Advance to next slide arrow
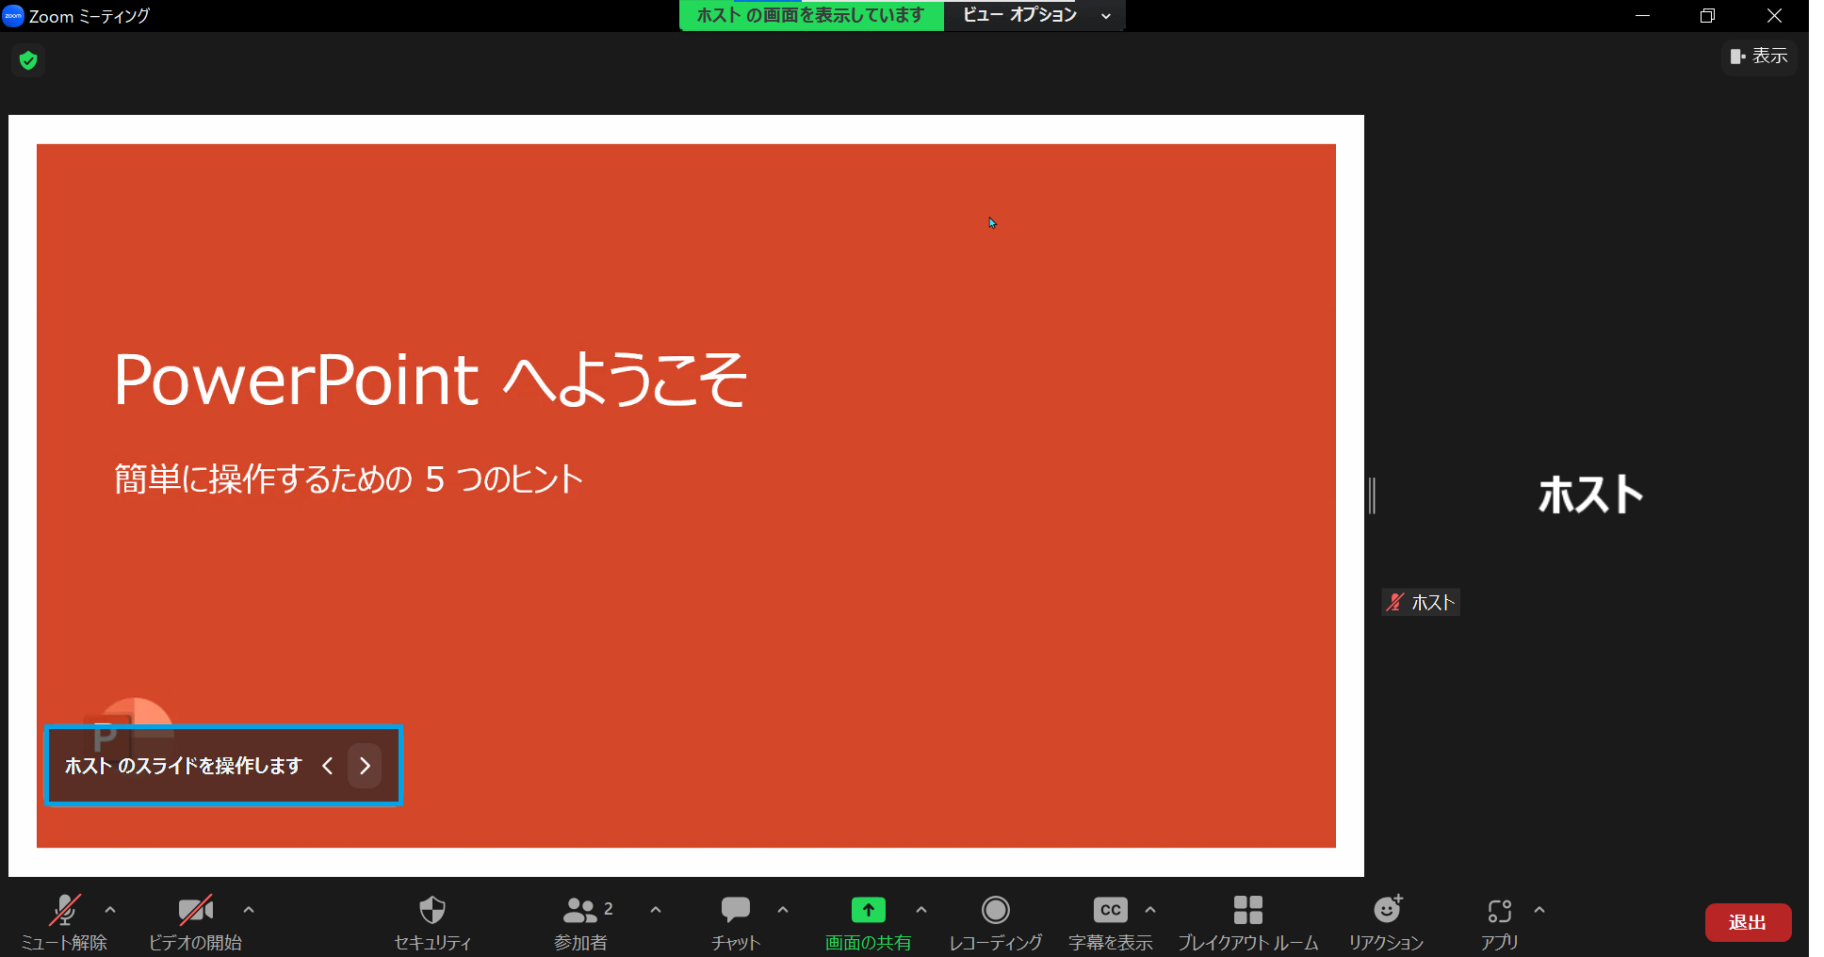The image size is (1824, 957). 365,766
